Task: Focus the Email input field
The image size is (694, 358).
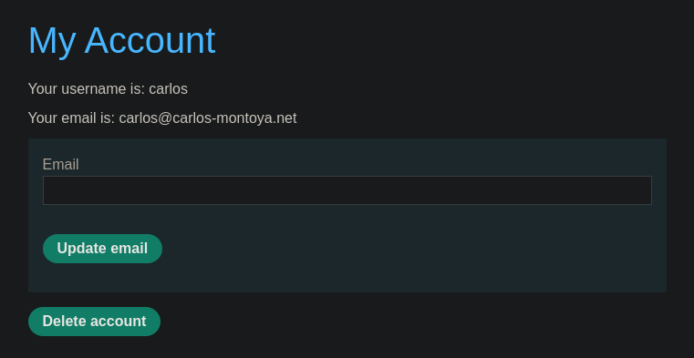Action: (x=347, y=190)
